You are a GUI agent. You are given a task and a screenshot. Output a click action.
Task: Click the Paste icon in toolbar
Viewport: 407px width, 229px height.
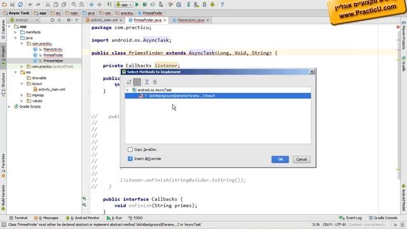click(x=64, y=4)
